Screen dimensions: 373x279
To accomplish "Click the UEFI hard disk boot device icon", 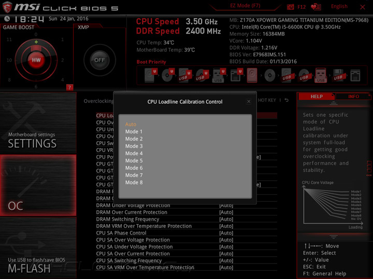I will pos(151,75).
